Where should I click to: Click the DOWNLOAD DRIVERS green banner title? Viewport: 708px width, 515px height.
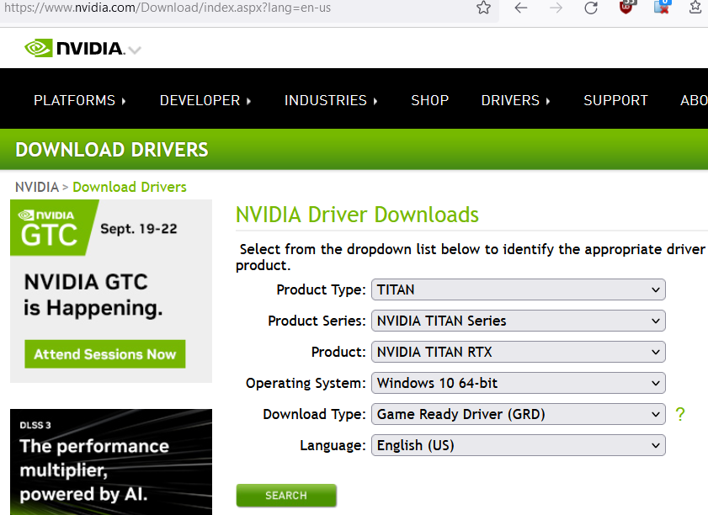(x=112, y=150)
